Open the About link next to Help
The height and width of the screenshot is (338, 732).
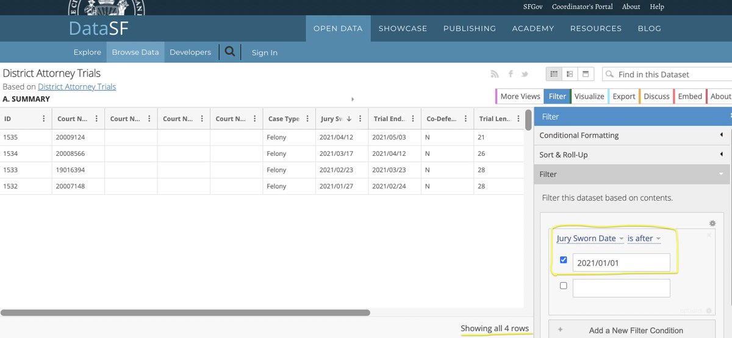point(631,7)
